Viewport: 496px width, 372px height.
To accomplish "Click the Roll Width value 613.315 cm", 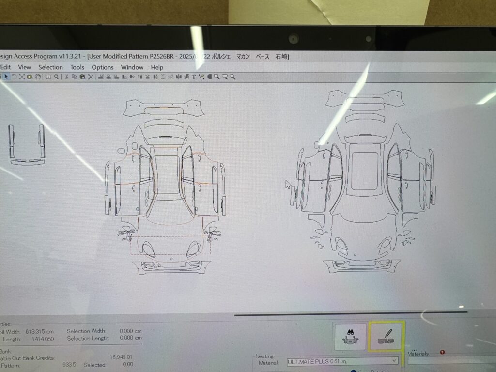I will [40, 332].
